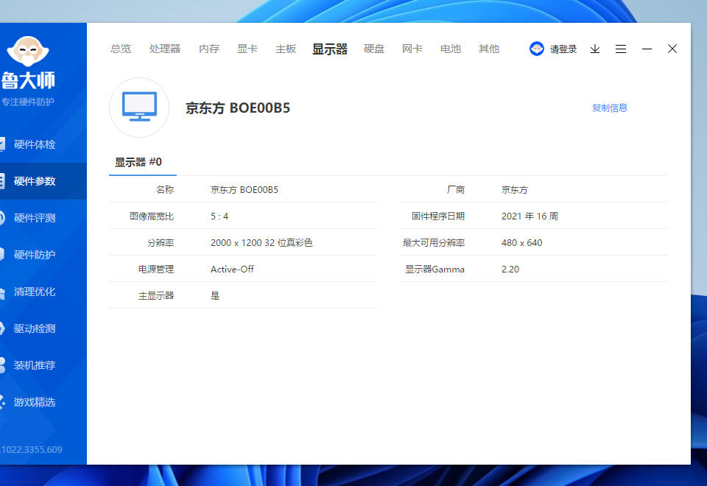Viewport: 707px width, 486px height.
Task: Click the Gamma value 2.20
Action: [510, 270]
